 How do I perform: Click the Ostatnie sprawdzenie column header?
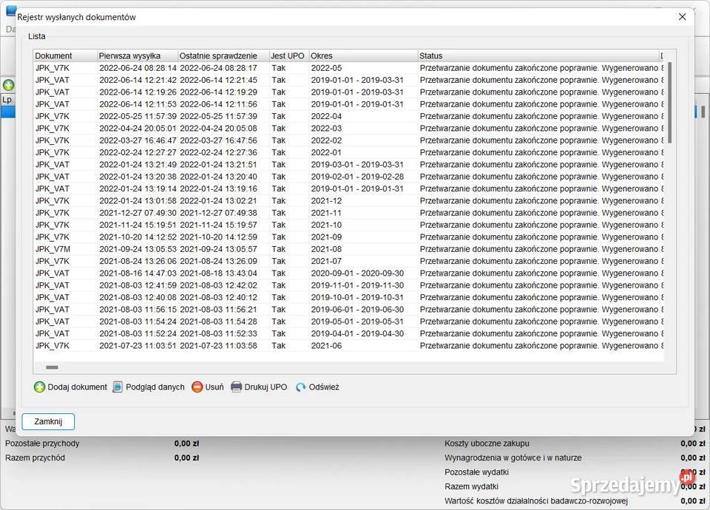(223, 56)
